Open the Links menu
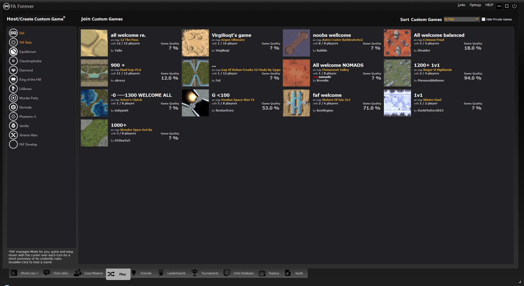This screenshot has width=524, height=286. click(x=461, y=5)
